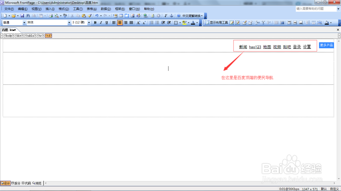
Task: Apply numbered list formatting
Action: tap(152, 22)
